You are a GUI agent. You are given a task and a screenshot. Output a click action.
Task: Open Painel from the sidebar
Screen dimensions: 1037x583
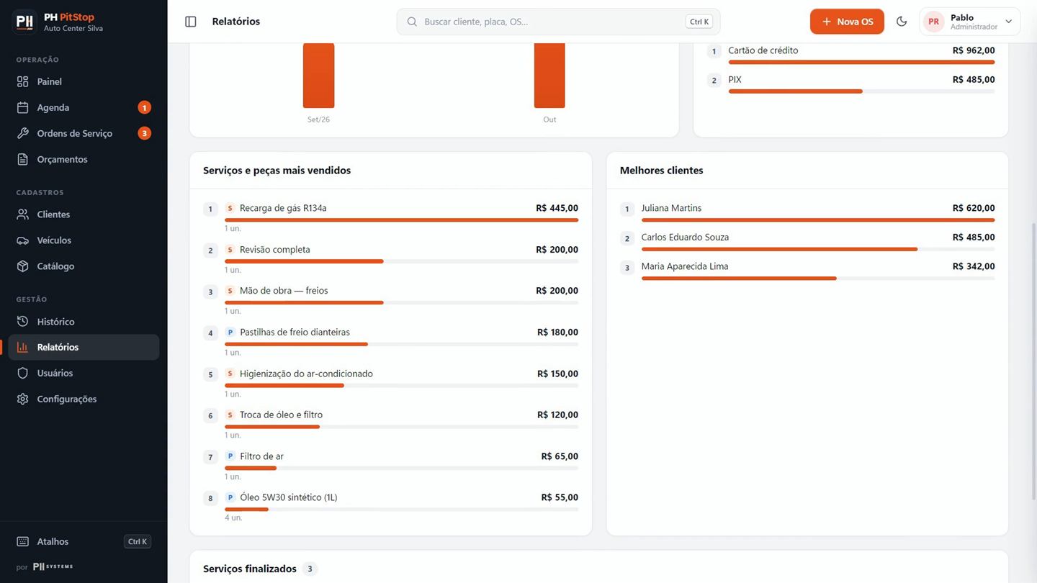coord(84,81)
